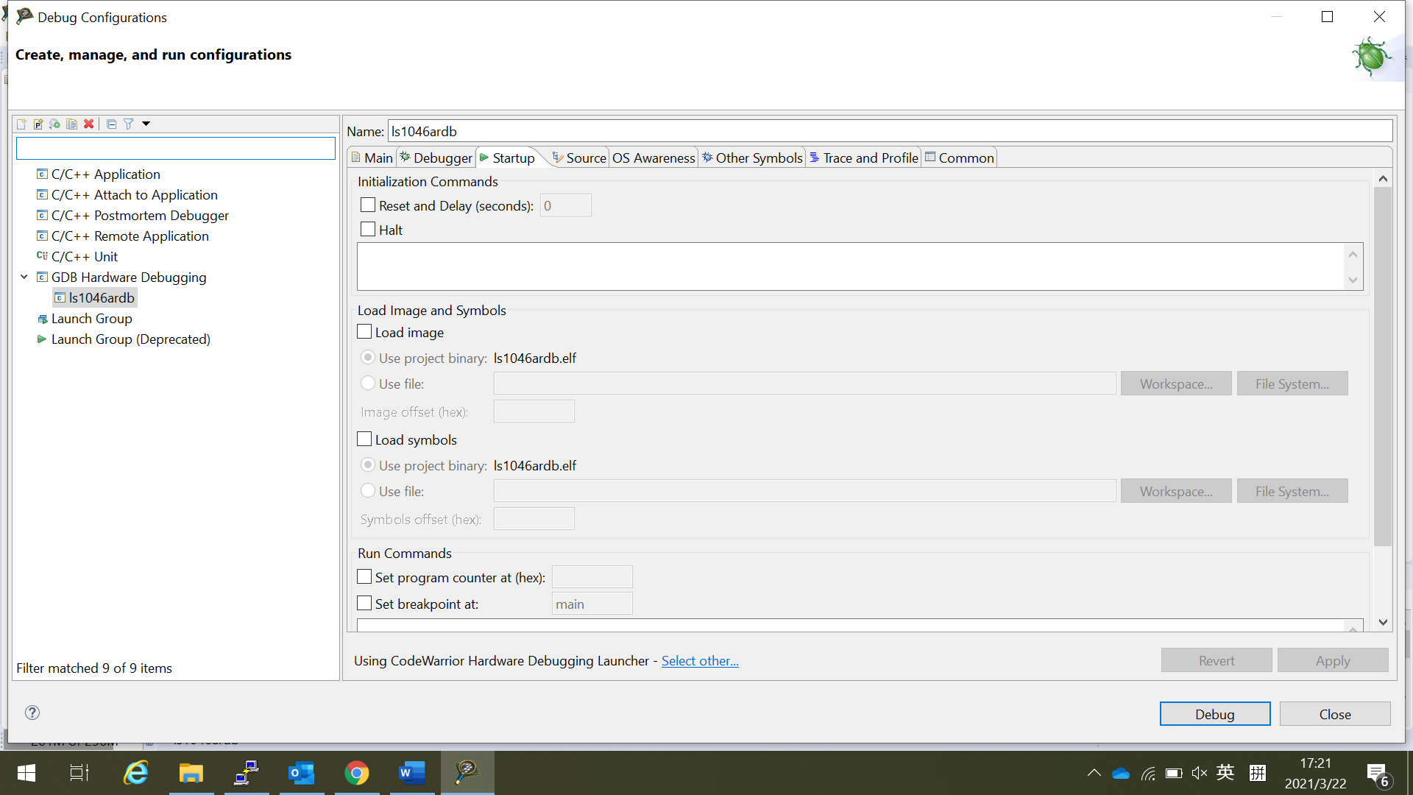Switch to the Debugger tab
The height and width of the screenshot is (795, 1413).
(x=436, y=158)
